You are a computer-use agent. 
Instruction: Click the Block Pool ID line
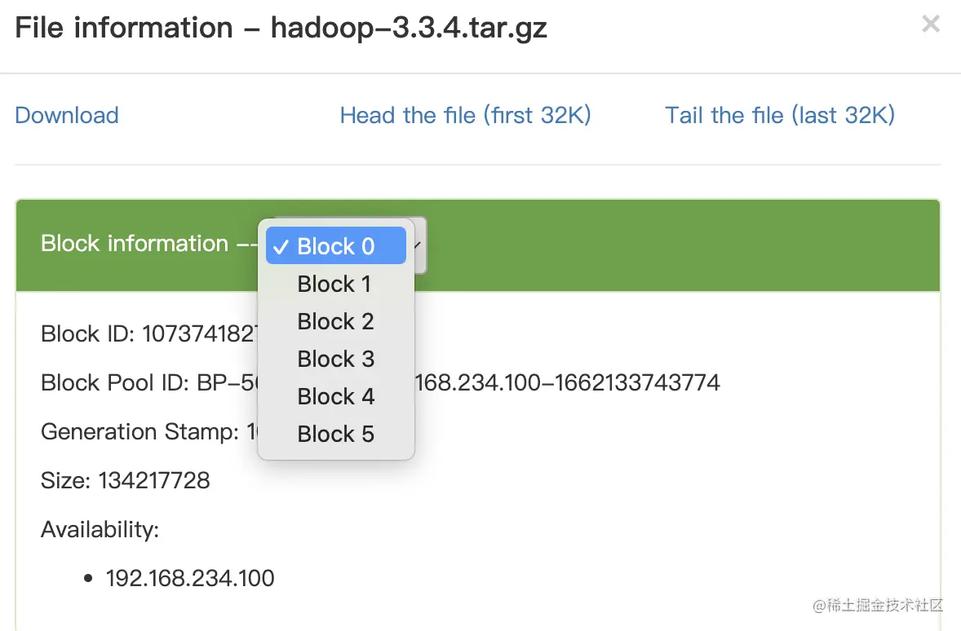coord(147,382)
